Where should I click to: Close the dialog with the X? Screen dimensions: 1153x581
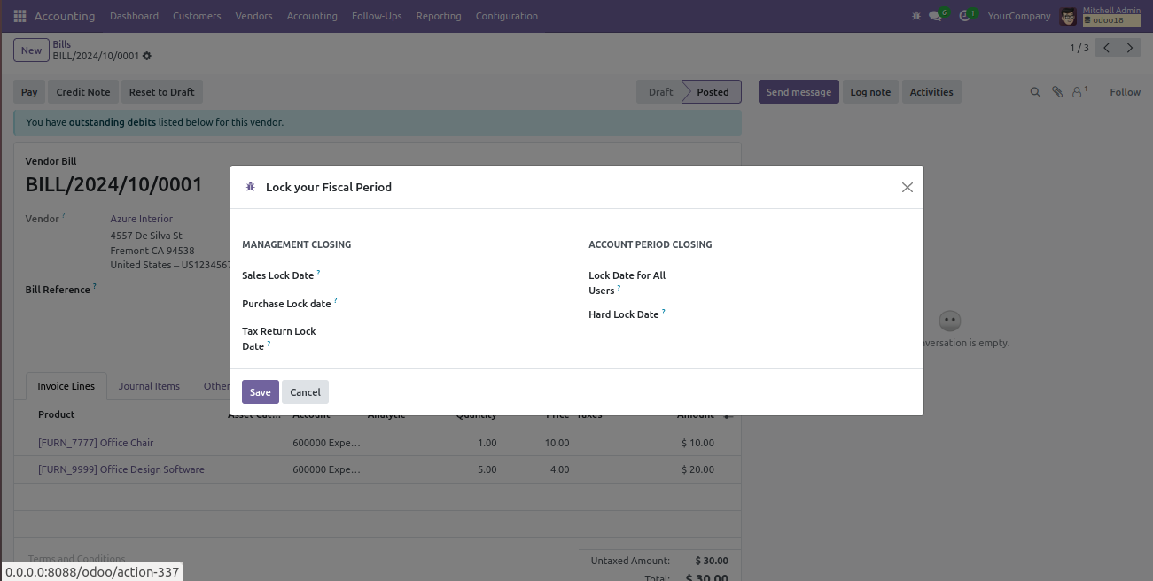(907, 188)
